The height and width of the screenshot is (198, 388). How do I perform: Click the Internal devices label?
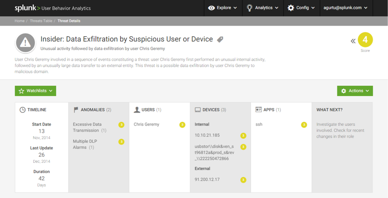pos(202,124)
